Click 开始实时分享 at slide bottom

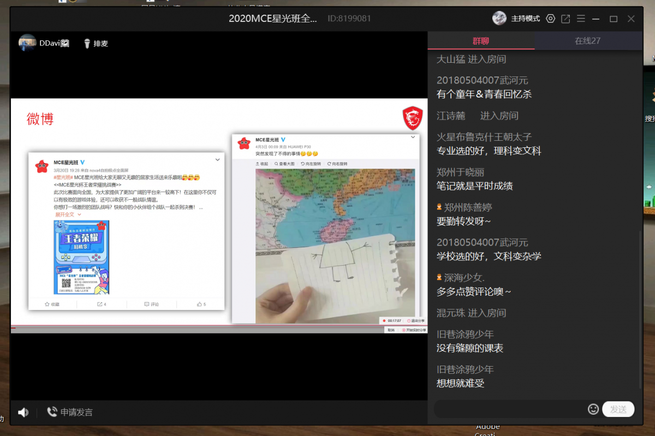(x=413, y=330)
